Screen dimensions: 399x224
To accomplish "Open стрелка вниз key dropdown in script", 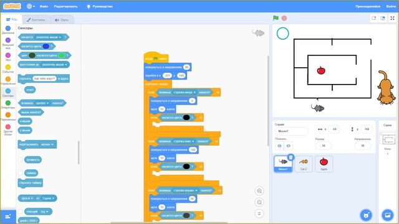I will (x=183, y=141).
